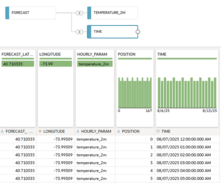This screenshot has width=221, height=183.
Task: Click the FORECAST_LAT... card title
Action: click(x=17, y=54)
